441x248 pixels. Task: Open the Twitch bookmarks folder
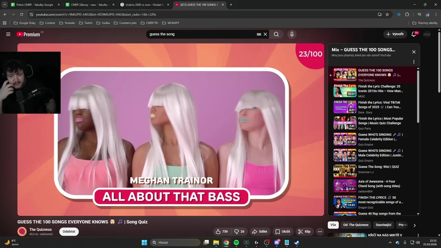[x=85, y=23]
